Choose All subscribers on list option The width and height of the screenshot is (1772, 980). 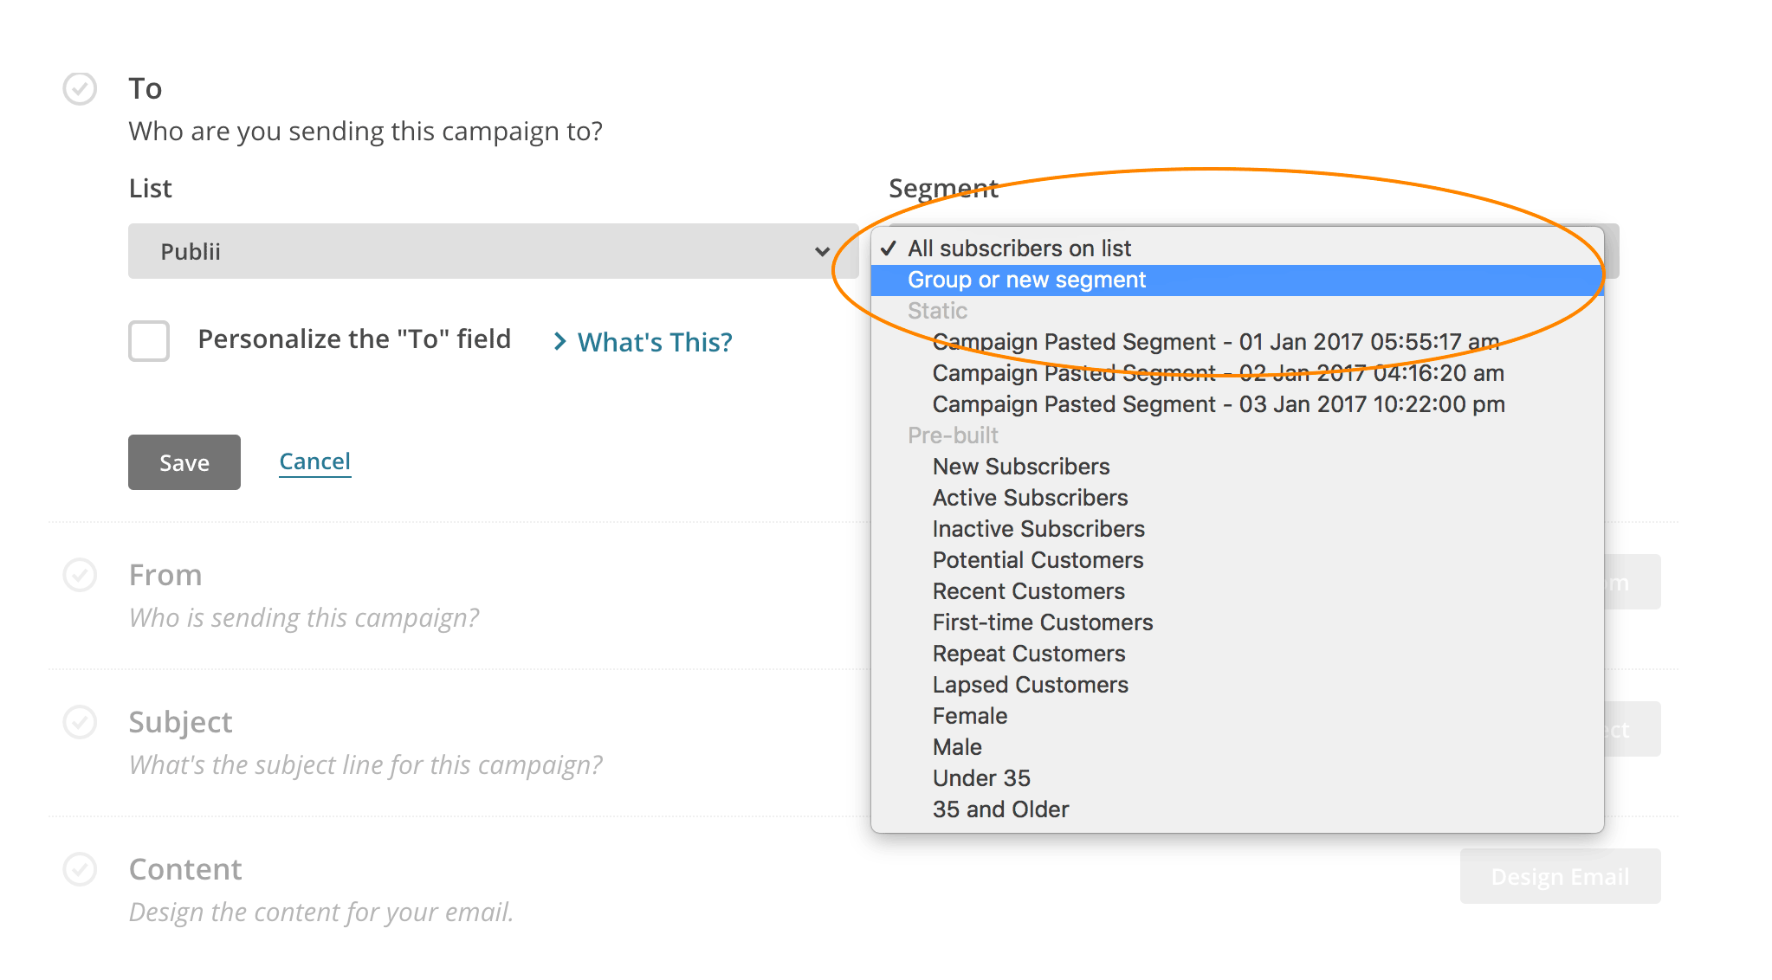click(1019, 248)
